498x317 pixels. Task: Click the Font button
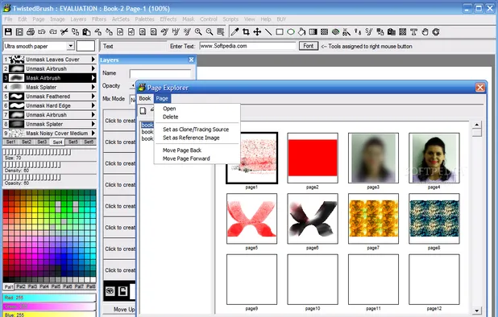[x=309, y=46]
